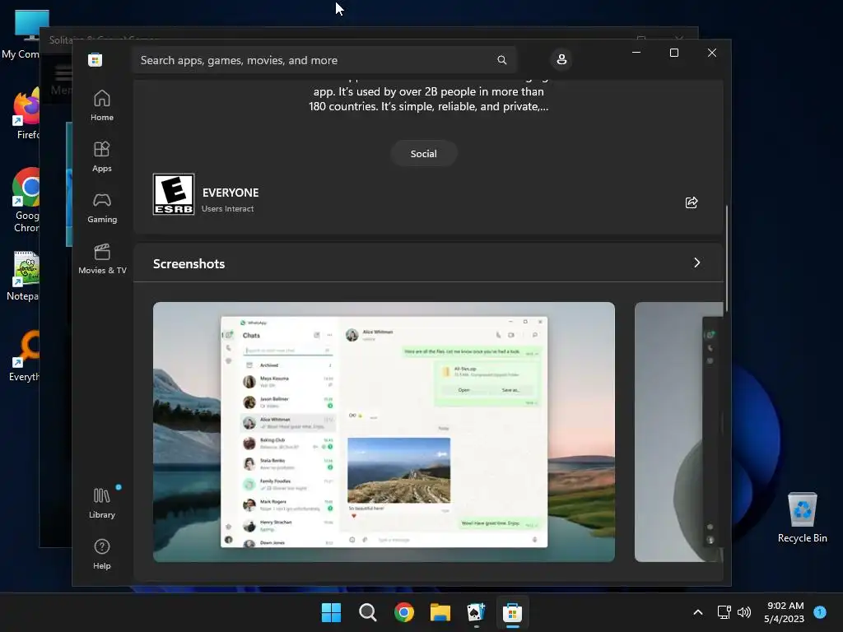Open the second partially visible screenshot
Screen dimensions: 843x632
[x=678, y=432]
